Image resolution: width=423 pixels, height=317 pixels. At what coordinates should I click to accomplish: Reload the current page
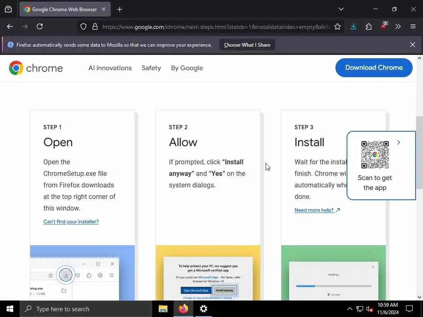pos(40,26)
